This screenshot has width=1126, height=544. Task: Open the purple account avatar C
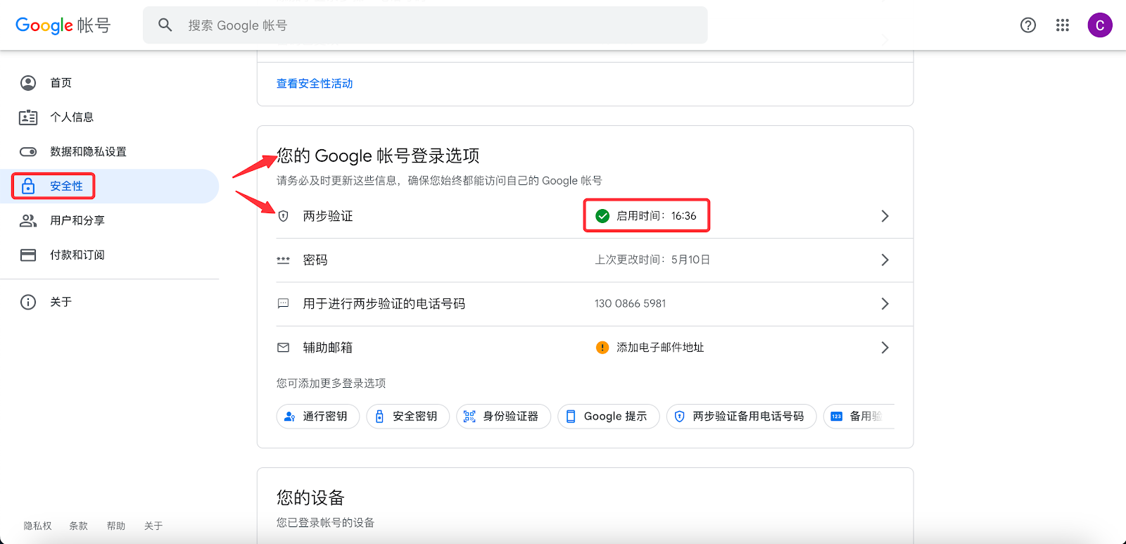point(1100,25)
